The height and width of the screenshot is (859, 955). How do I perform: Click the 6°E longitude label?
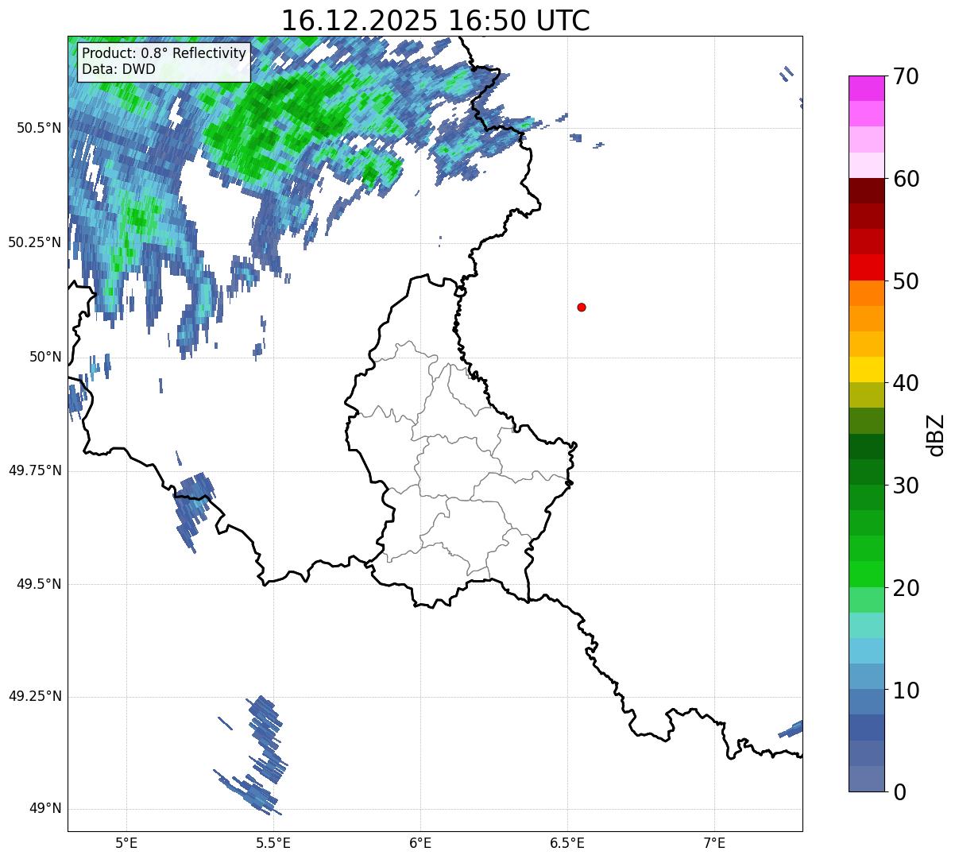(x=420, y=842)
